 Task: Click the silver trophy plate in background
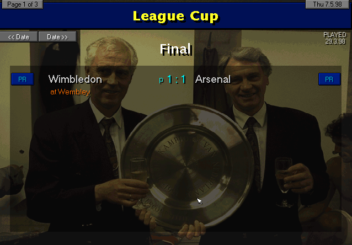tap(188, 166)
